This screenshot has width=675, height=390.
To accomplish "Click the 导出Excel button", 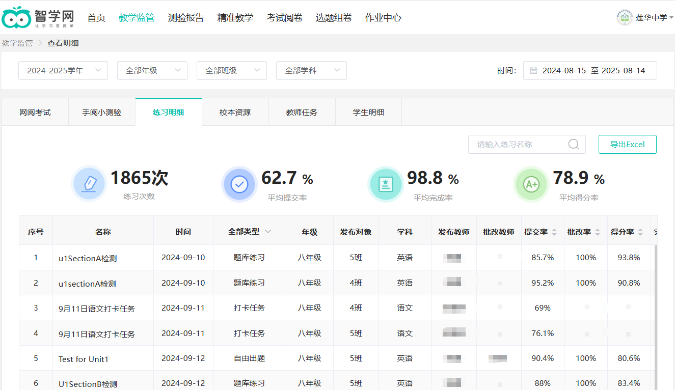I will click(627, 145).
